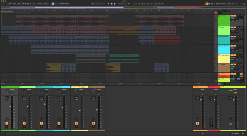Solo the Percussion track in arrangement header
Viewport: 247px width, 136px height.
coord(238,36)
